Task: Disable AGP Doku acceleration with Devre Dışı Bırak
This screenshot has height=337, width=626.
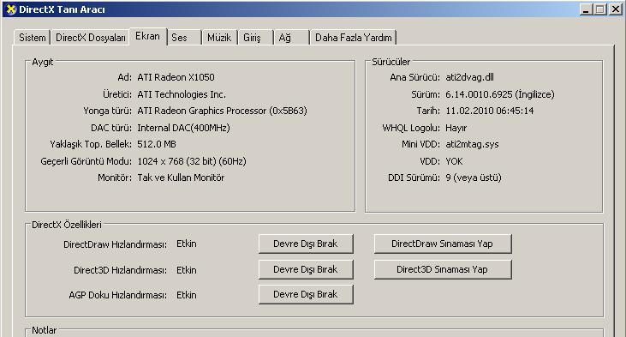Action: (x=306, y=294)
